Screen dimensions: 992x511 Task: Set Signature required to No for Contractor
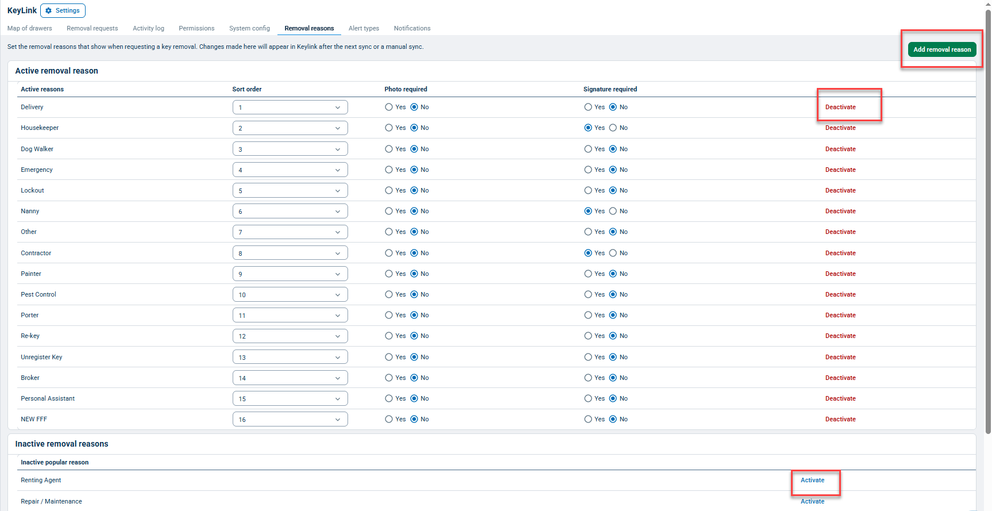(613, 253)
